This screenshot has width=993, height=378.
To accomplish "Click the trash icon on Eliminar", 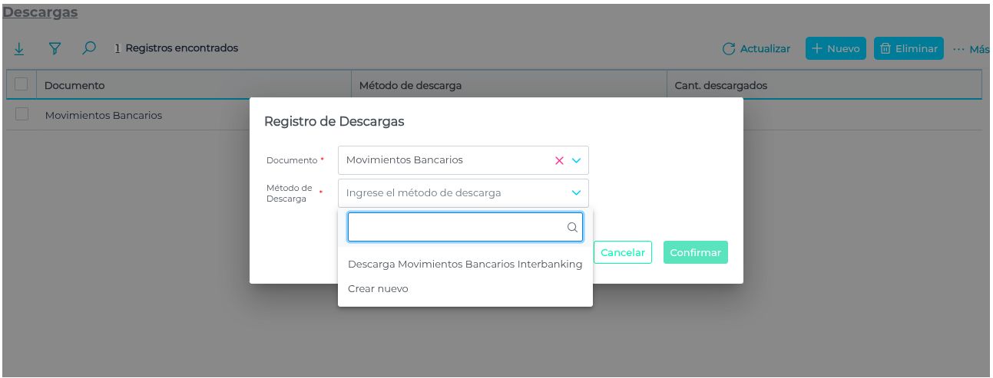I will click(885, 48).
